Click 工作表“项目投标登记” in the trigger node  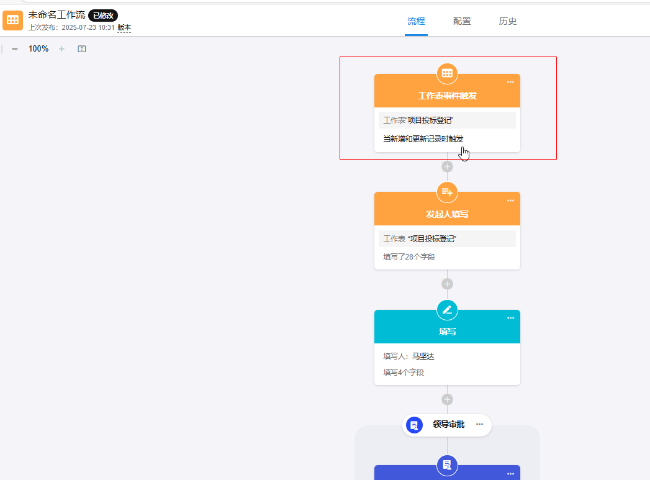point(447,120)
